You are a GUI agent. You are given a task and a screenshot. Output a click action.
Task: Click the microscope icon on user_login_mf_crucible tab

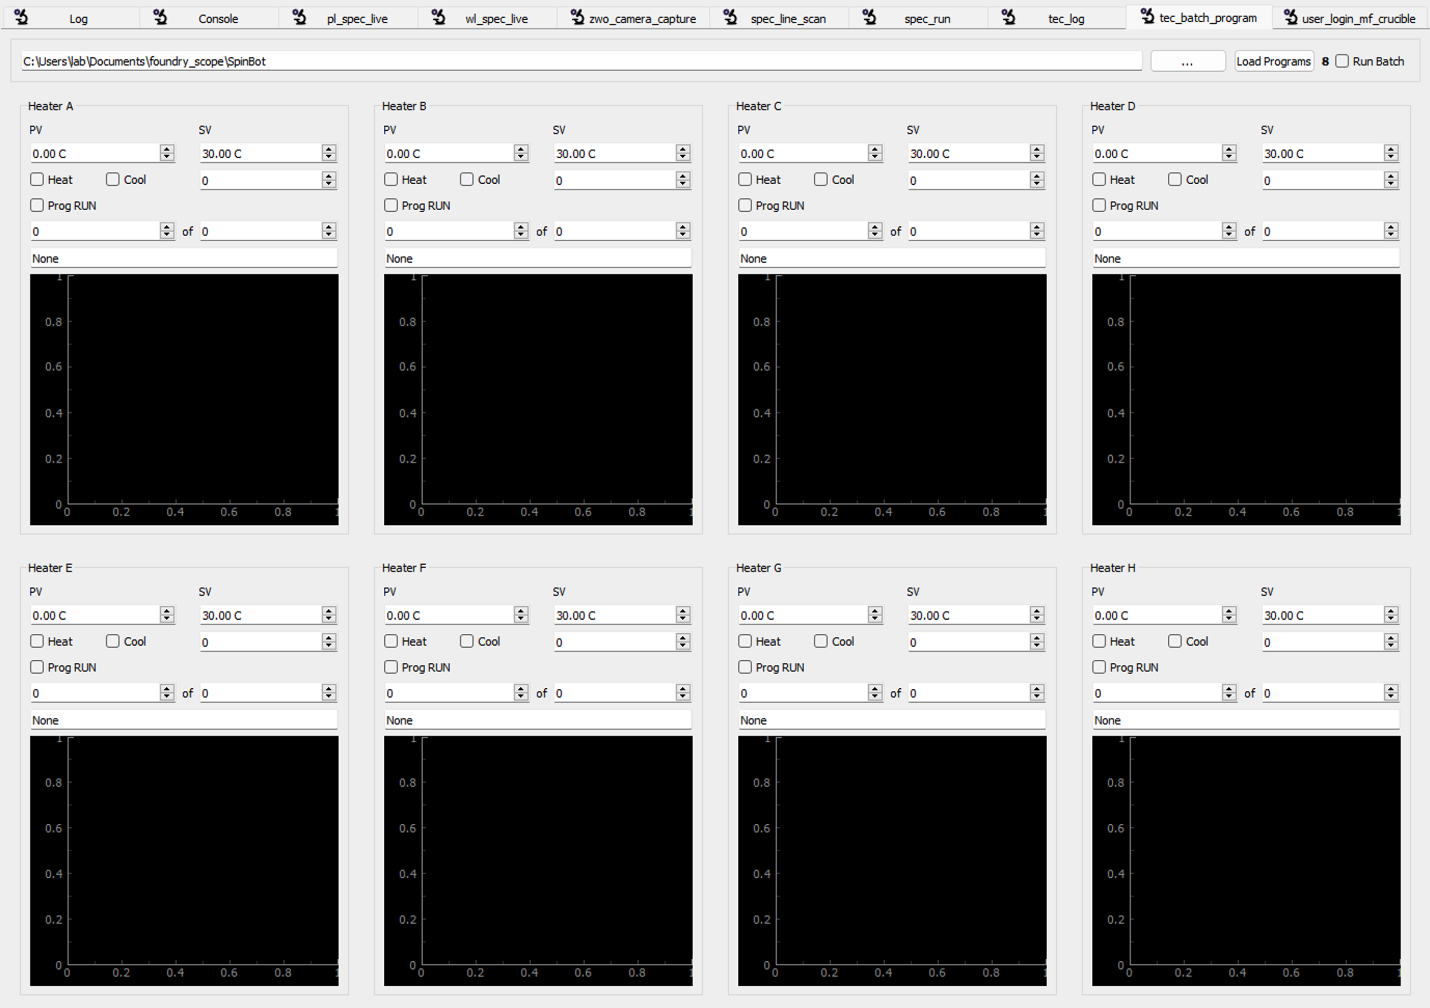1290,18
